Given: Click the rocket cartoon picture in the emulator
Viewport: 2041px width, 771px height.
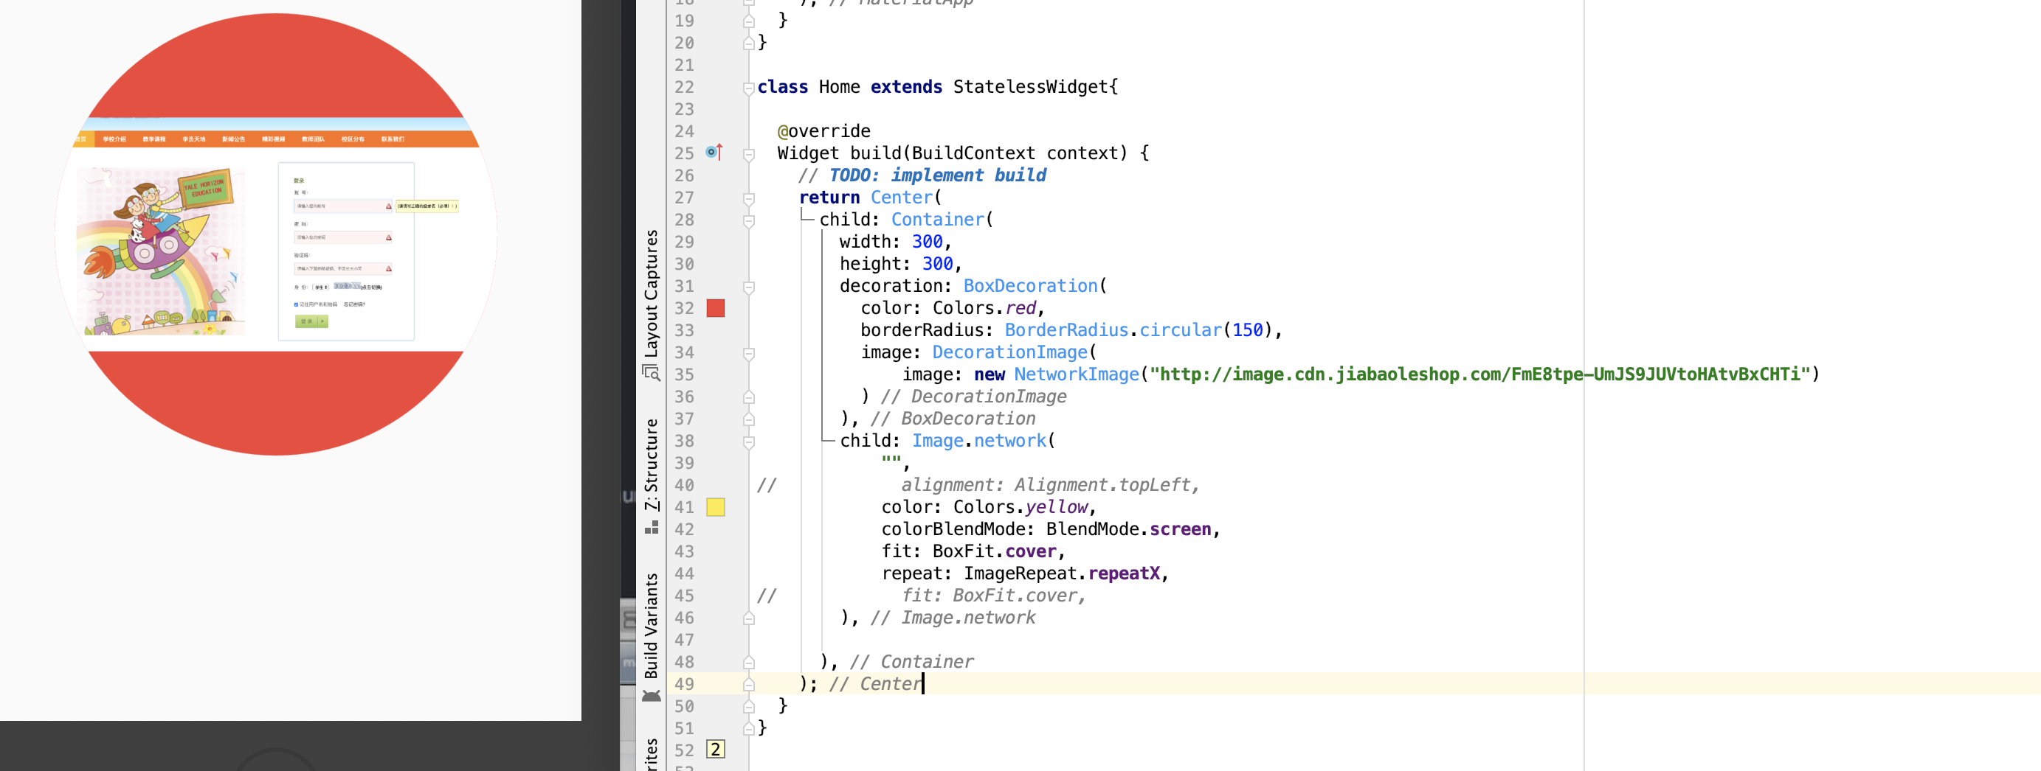Looking at the screenshot, I should tap(161, 251).
